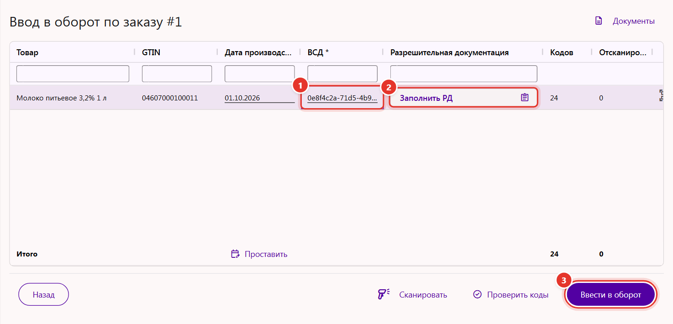Click the Разрешительная документация column header
Screen dimensions: 673x324
pos(449,52)
